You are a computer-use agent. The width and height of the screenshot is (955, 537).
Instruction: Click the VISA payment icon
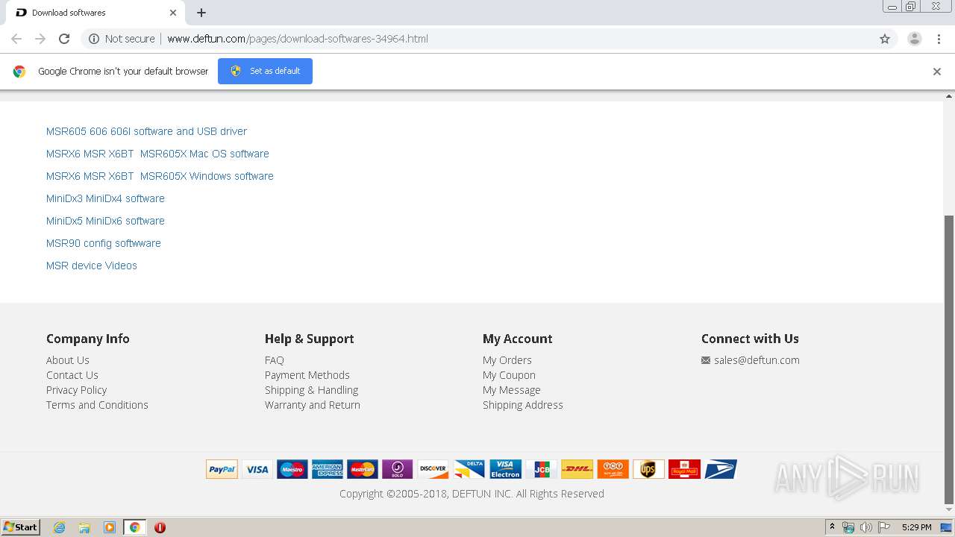257,469
